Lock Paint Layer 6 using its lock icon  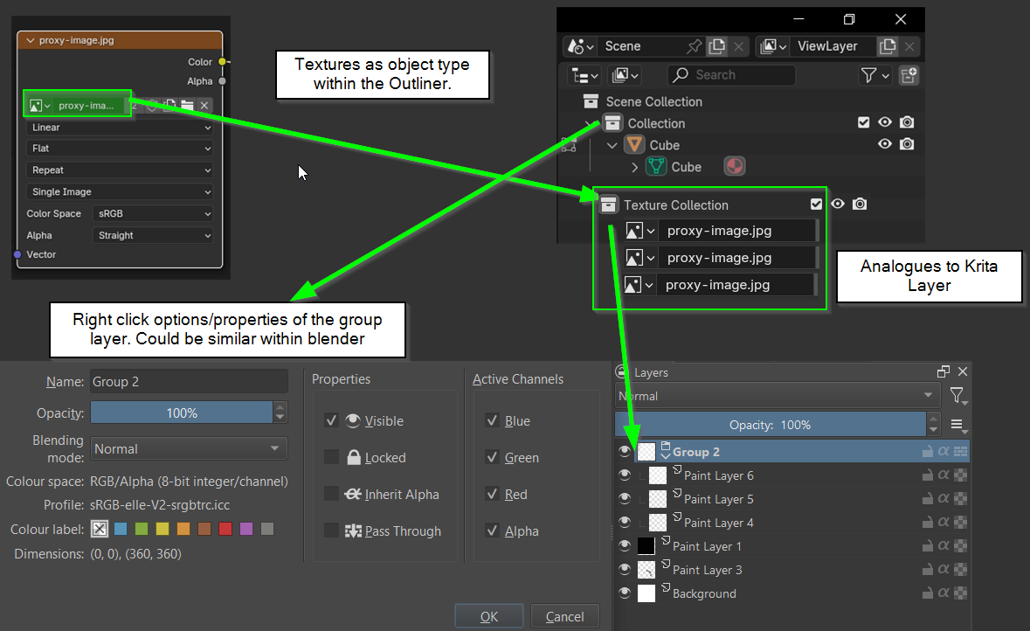click(928, 475)
